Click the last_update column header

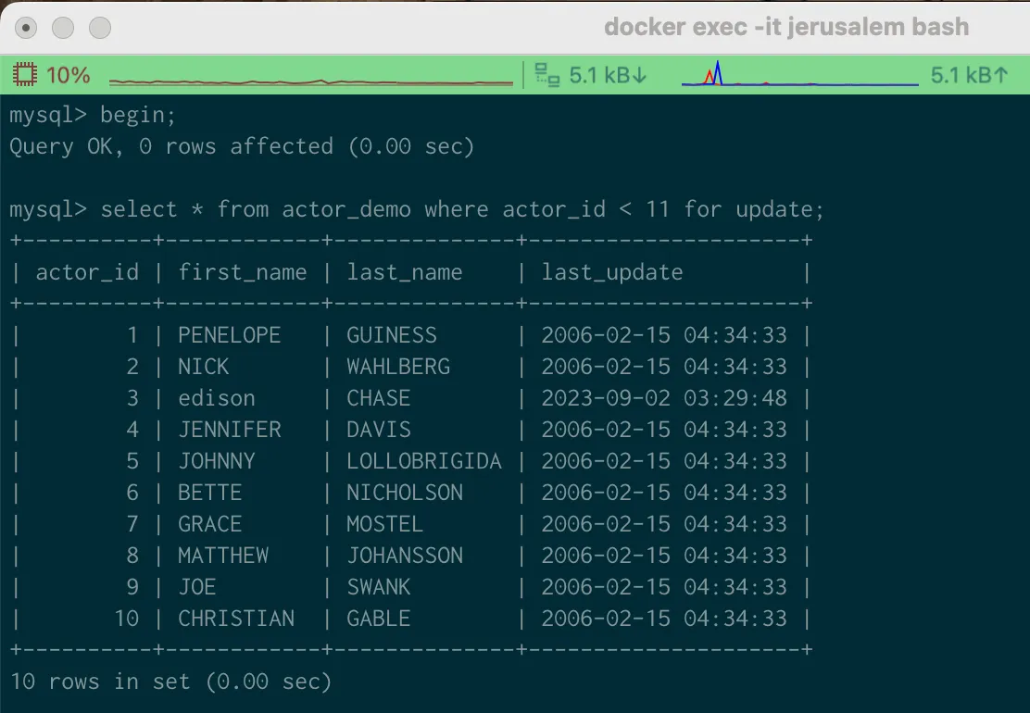click(612, 272)
